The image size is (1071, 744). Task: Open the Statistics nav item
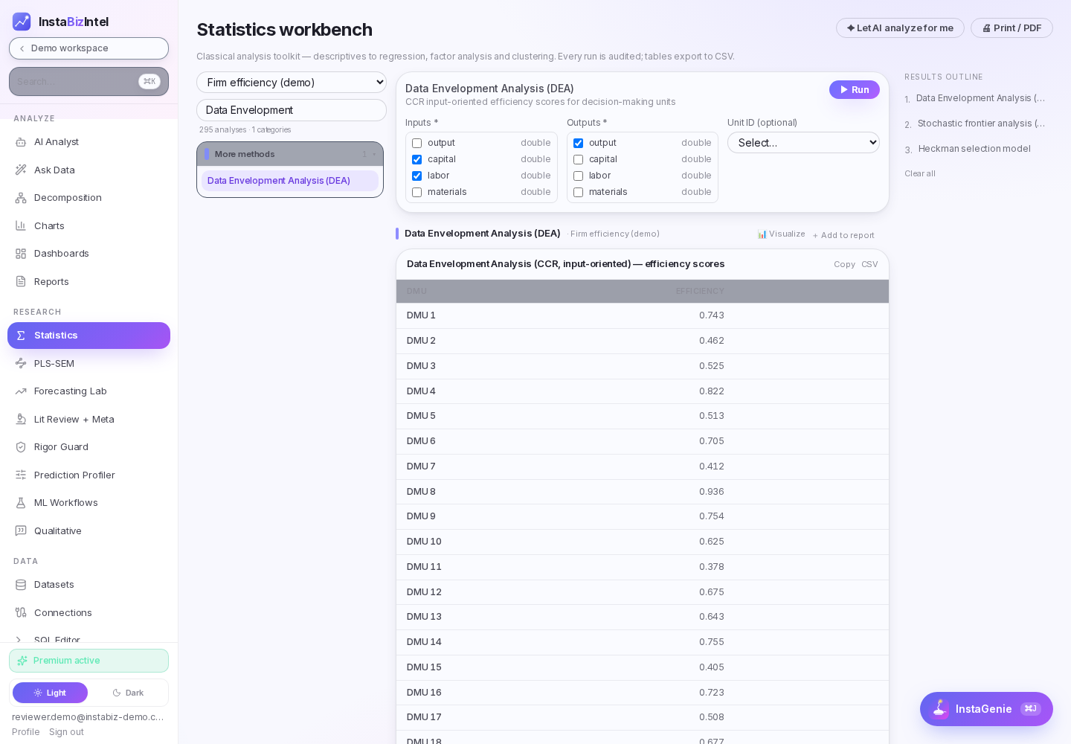point(89,336)
